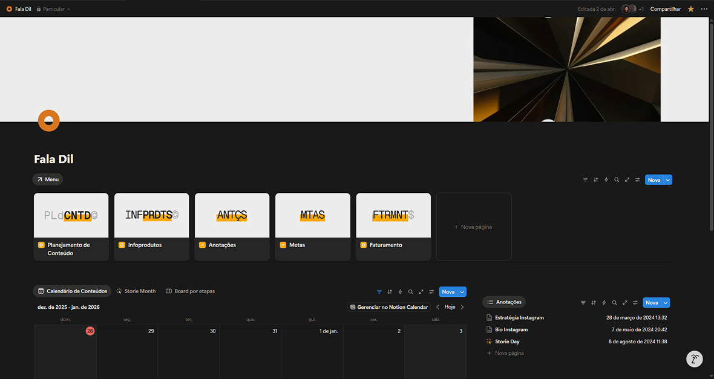The height and width of the screenshot is (379, 714).
Task: Click the search icon in the calendar toolbar
Action: pyautogui.click(x=410, y=292)
